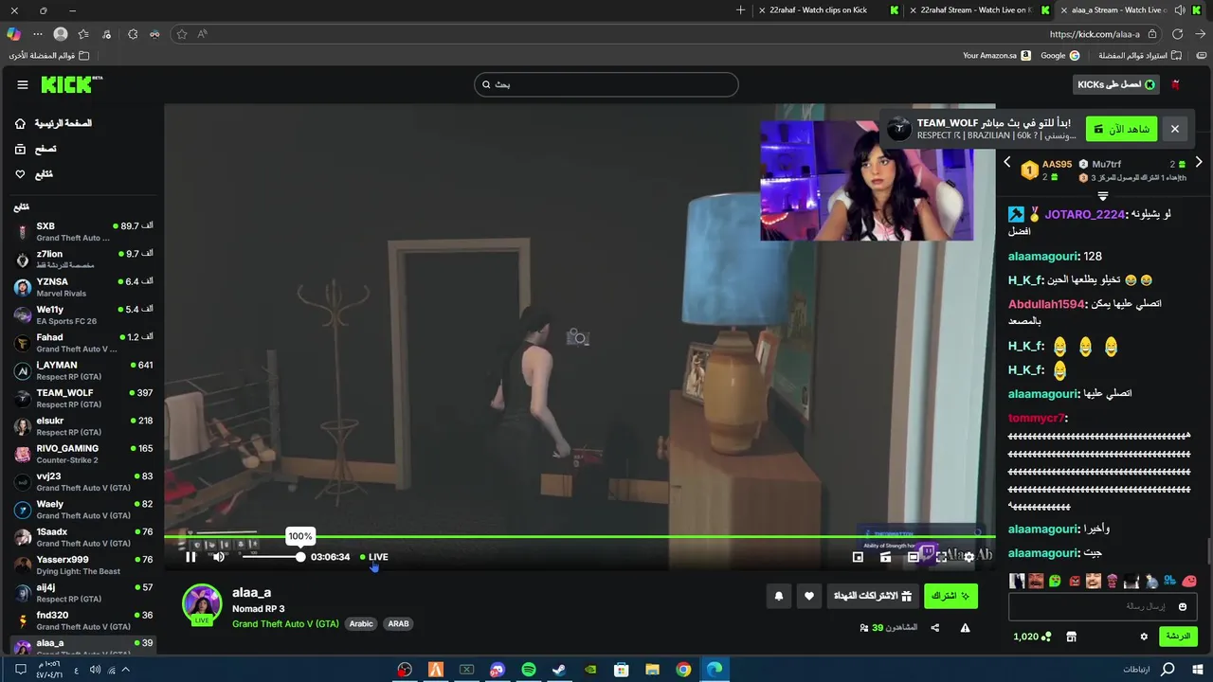
Task: Click green subscribe button
Action: pyautogui.click(x=950, y=596)
